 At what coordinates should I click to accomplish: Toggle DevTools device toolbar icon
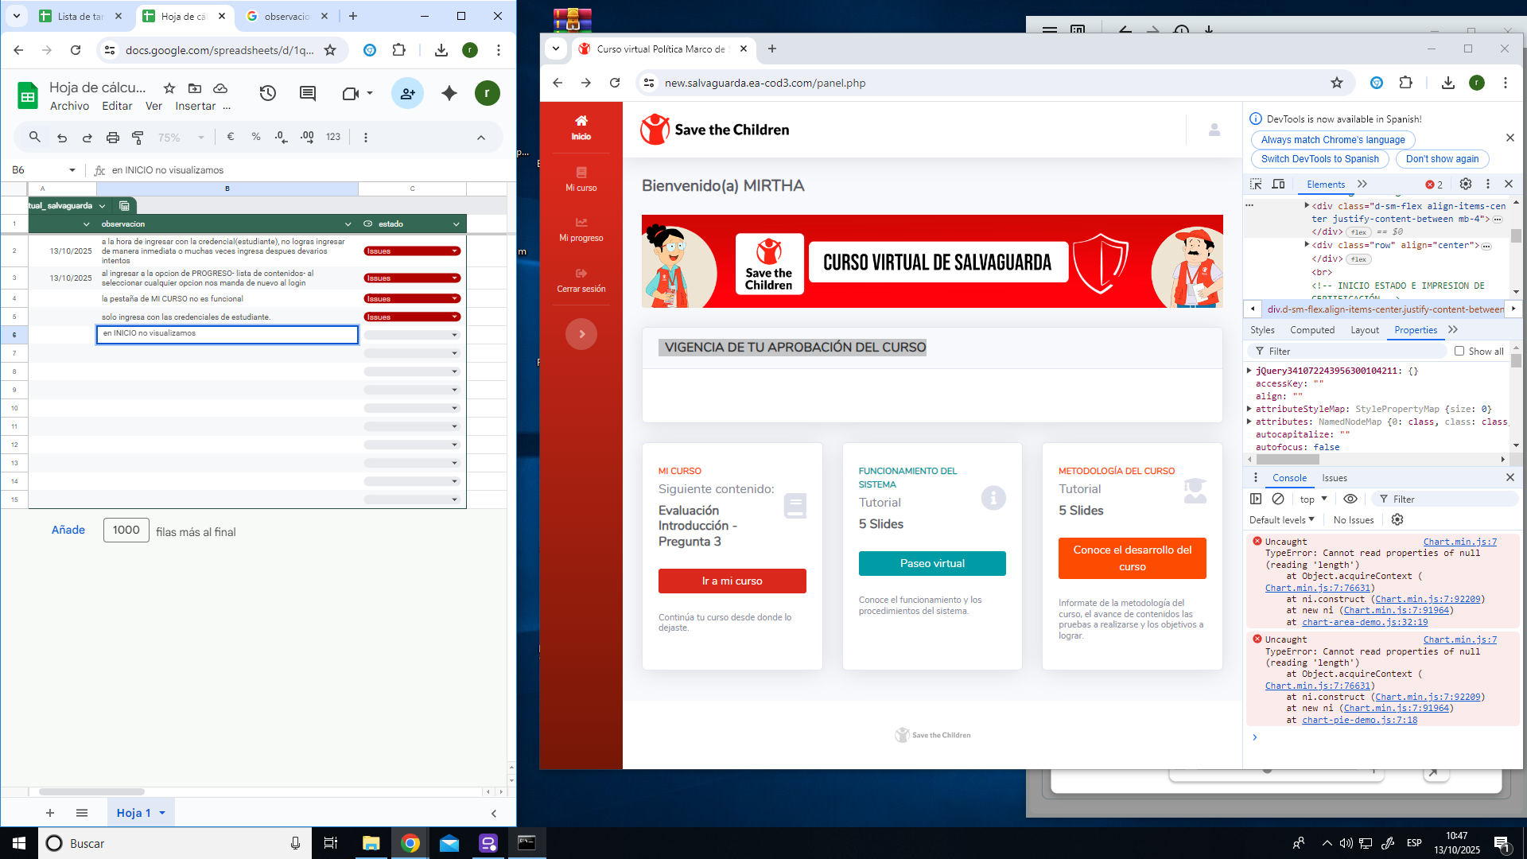pos(1278,184)
